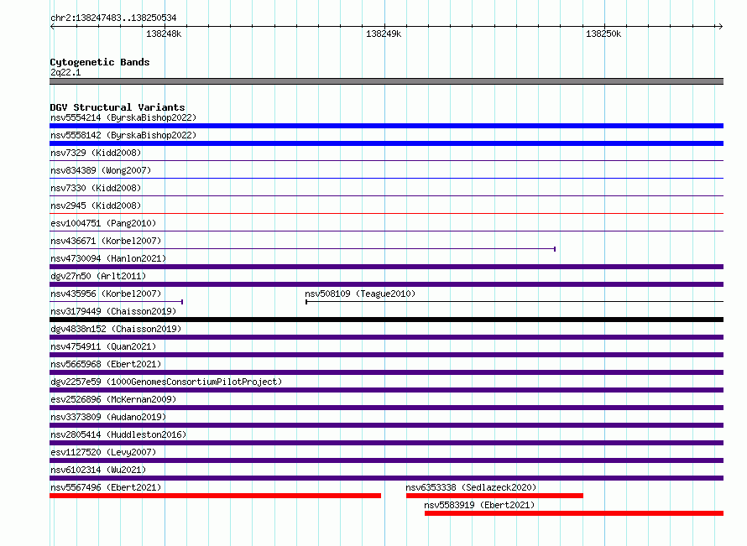Click the red bar under nsv5567496
This screenshot has width=747, height=546.
[x=216, y=496]
